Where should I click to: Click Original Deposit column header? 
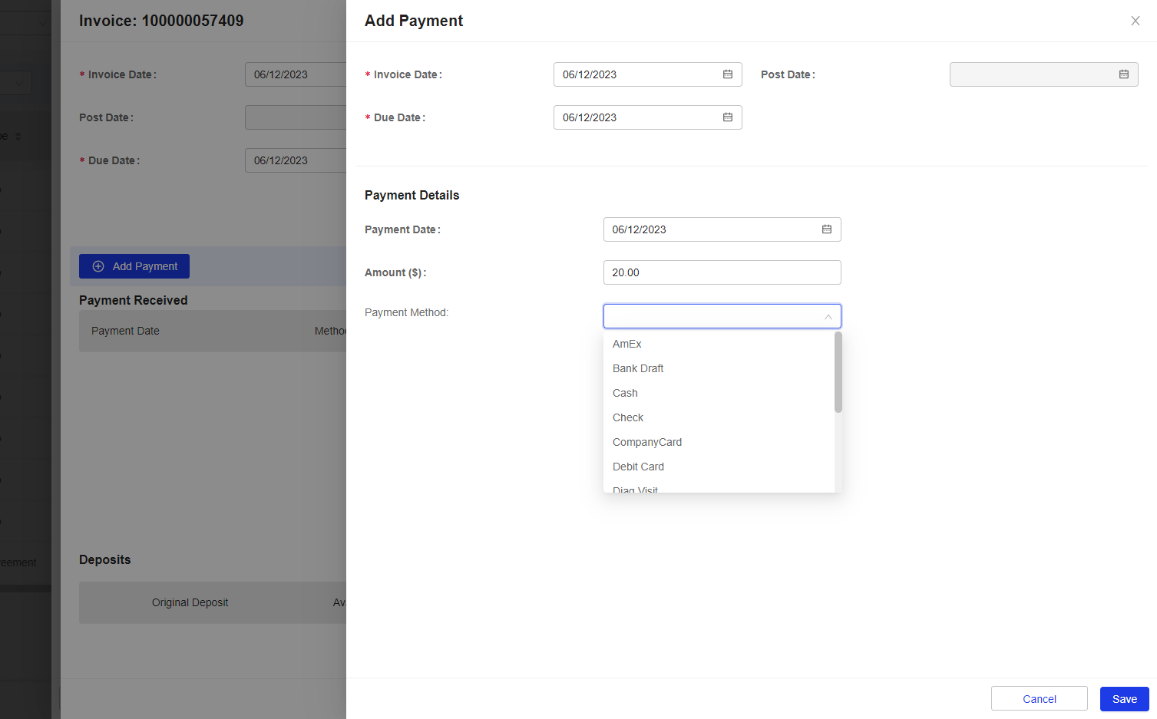[190, 602]
